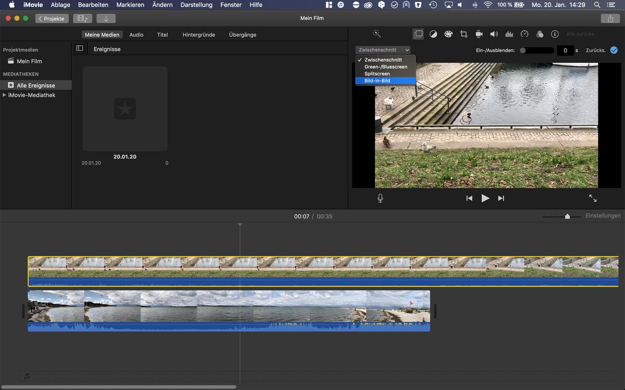
Task: Go back using the Projekte button
Action: (52, 18)
